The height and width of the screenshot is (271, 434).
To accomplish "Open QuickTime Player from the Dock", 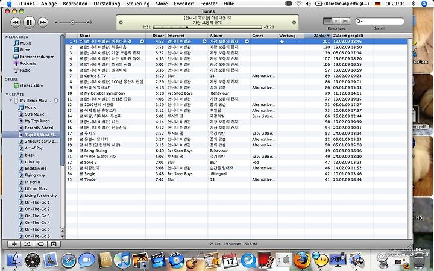I will 248,261.
